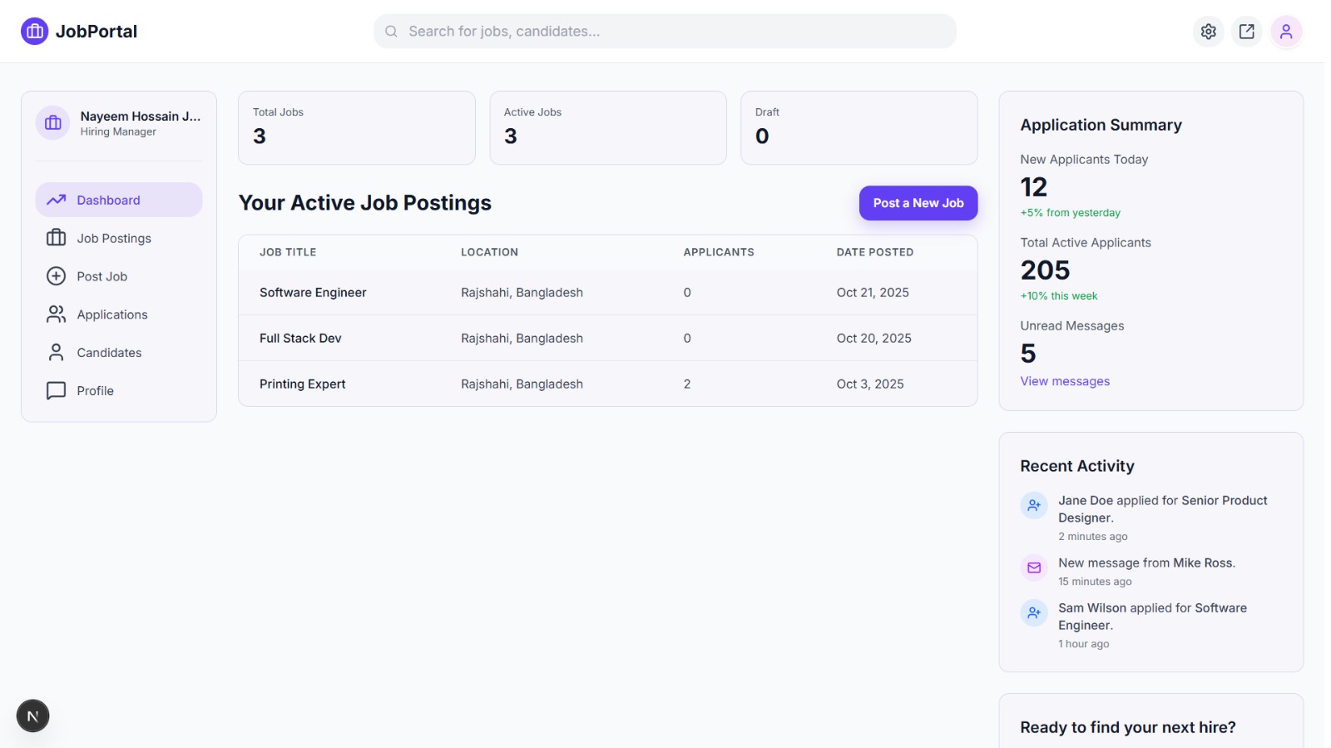Click the Job Postings briefcase icon
Image resolution: width=1331 pixels, height=748 pixels.
pos(56,238)
